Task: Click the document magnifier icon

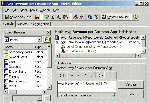Action: pyautogui.click(x=96, y=17)
